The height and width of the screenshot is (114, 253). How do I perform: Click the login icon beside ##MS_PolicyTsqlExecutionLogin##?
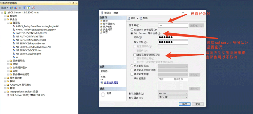point(14,30)
